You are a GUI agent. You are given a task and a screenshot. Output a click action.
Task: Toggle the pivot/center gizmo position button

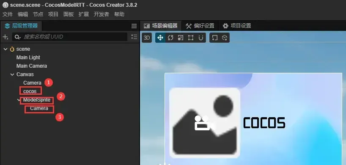tap(214, 38)
